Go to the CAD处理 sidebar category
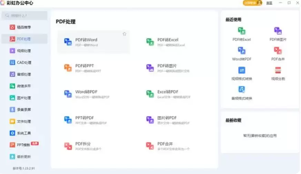This screenshot has width=301, height=174. click(24, 63)
